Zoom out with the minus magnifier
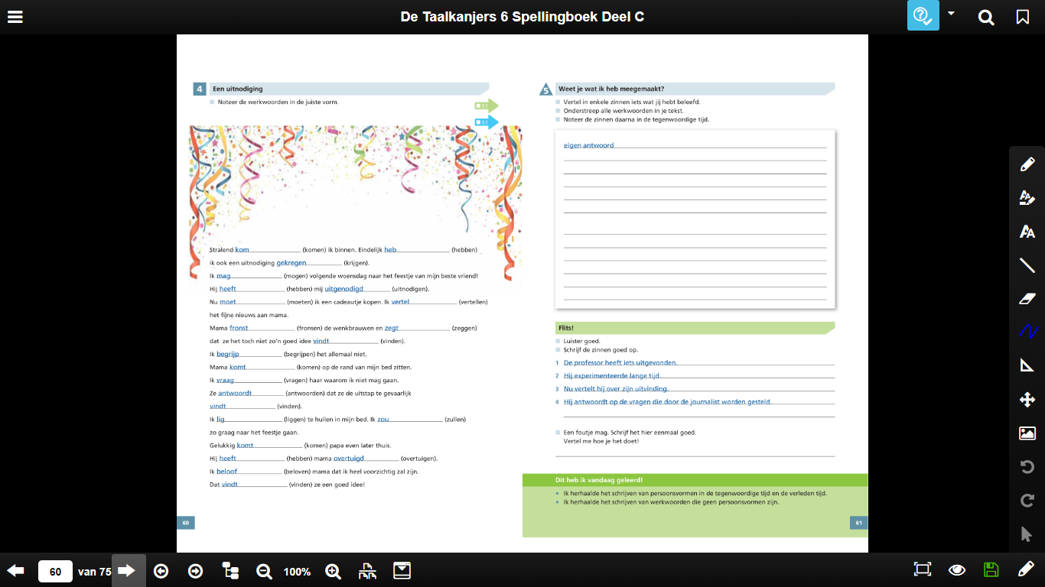Image resolution: width=1045 pixels, height=587 pixels. coord(265,571)
